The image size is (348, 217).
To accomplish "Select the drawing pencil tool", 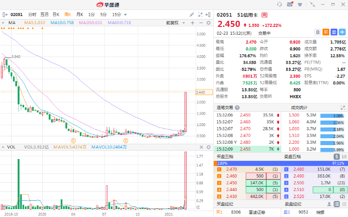I will pyautogui.click(x=192, y=15).
